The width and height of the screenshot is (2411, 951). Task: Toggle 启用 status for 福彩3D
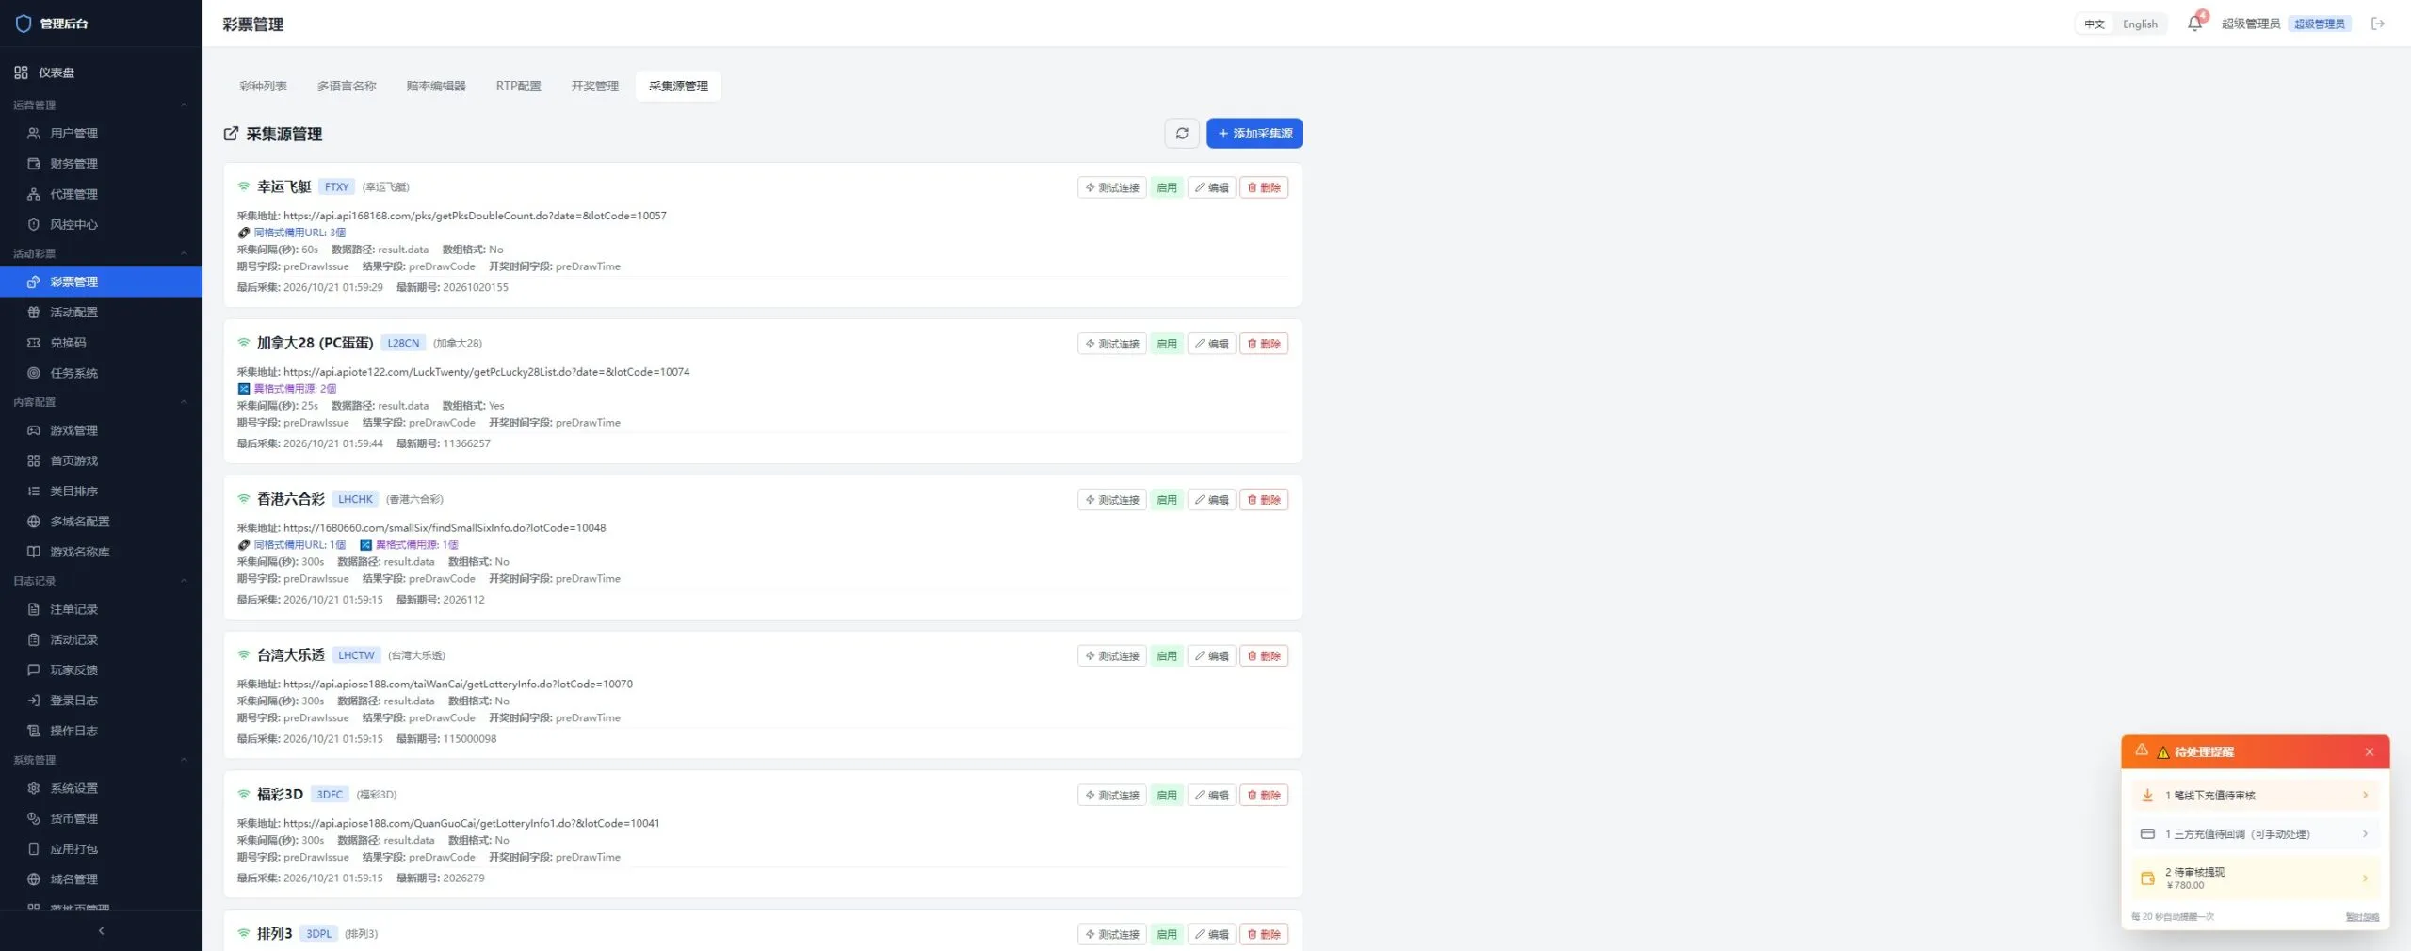pyautogui.click(x=1167, y=796)
